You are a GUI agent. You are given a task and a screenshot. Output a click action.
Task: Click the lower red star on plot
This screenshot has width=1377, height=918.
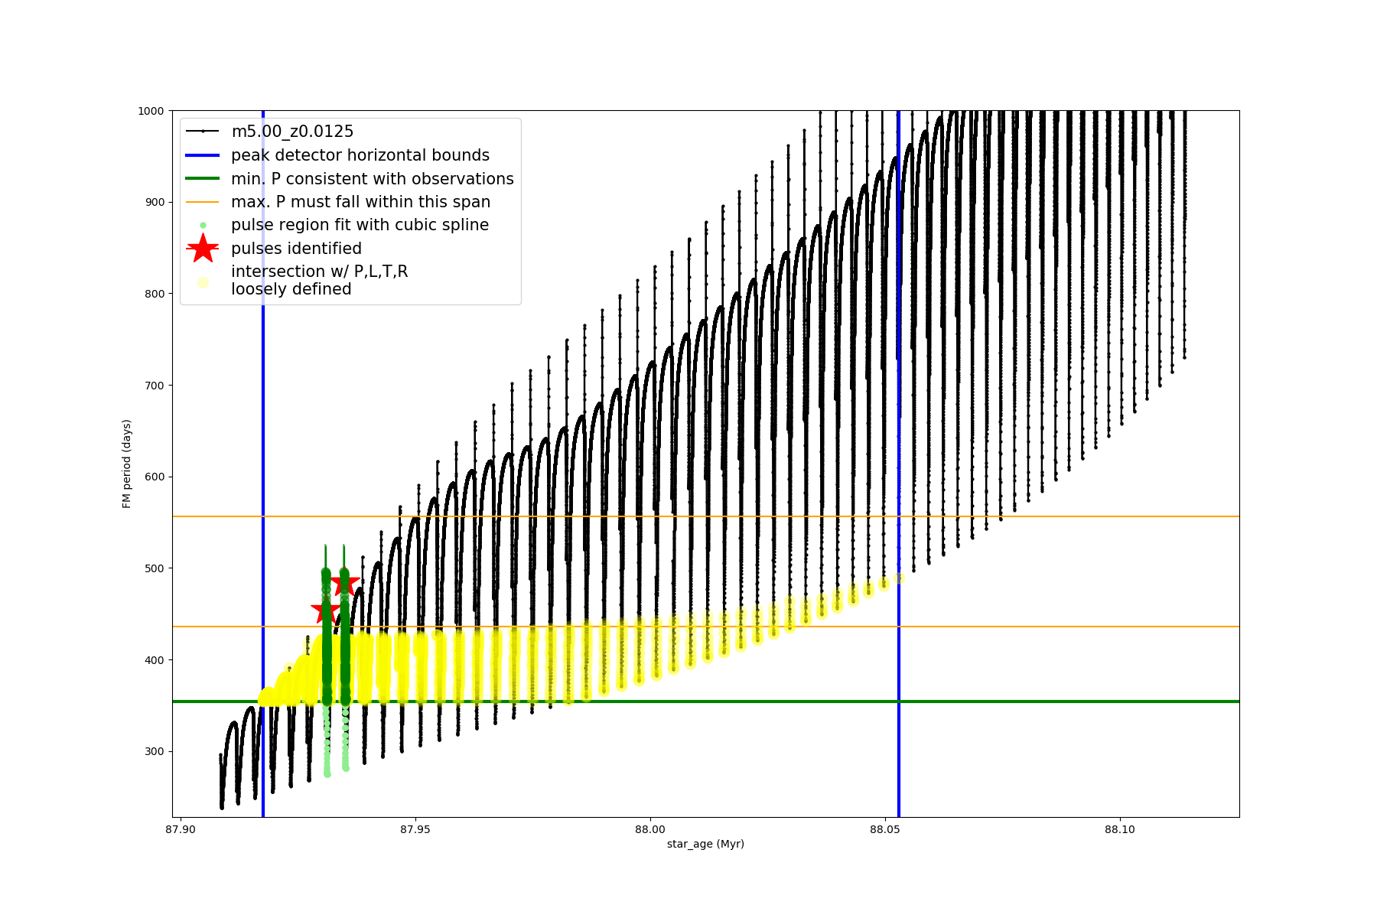pyautogui.click(x=326, y=611)
